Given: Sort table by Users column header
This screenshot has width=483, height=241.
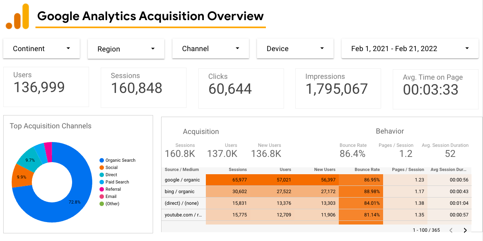Looking at the screenshot, I should (285, 170).
